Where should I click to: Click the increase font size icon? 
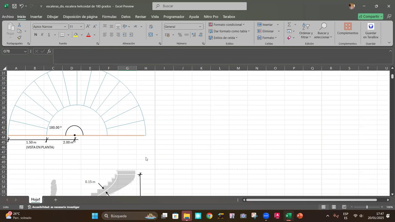(x=88, y=27)
